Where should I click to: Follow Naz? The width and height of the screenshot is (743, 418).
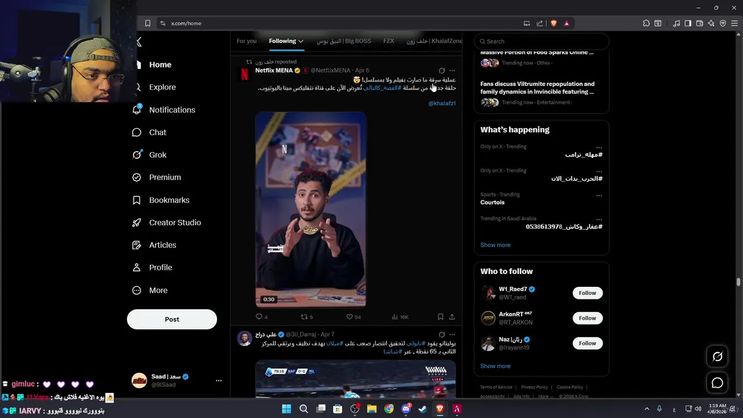click(587, 343)
